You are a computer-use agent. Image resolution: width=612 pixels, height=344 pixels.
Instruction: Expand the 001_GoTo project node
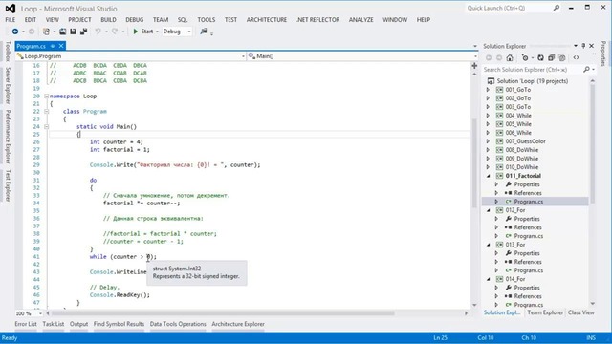pos(488,90)
